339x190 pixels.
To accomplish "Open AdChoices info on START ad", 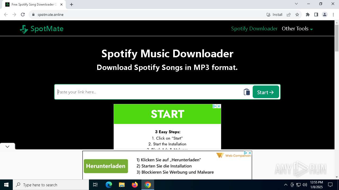I will pos(215,106).
